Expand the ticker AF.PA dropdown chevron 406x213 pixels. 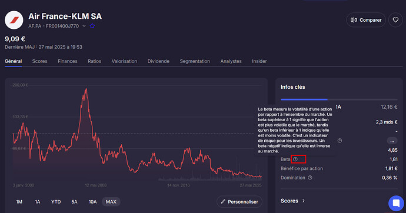[84, 26]
